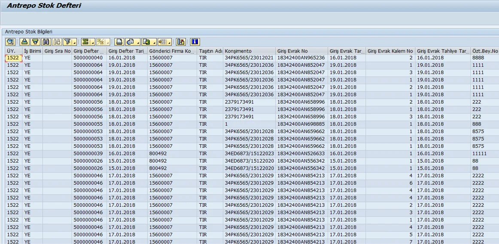499x244 pixels.
Task: Click konşimento cell 34ED6873/15122023
Action: [249, 153]
